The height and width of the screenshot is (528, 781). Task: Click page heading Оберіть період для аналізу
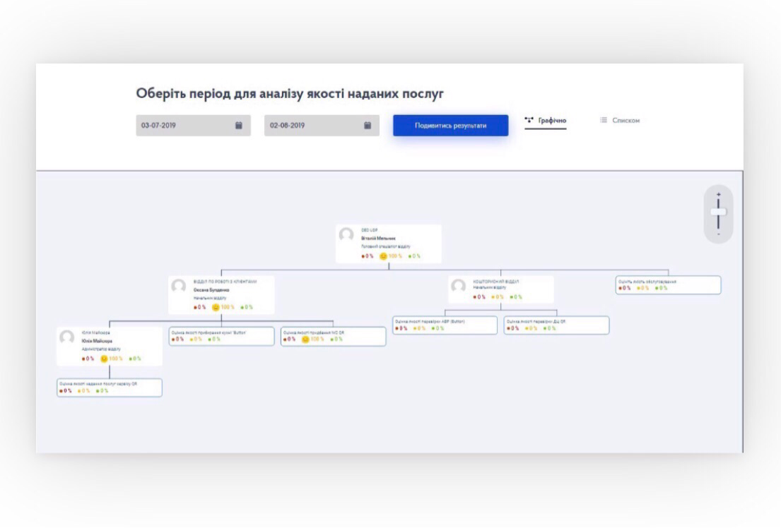(x=289, y=94)
